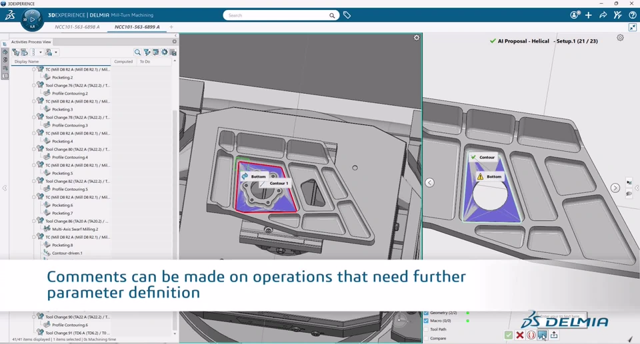The width and height of the screenshot is (640, 344).
Task: Select the Activities Process View tab
Action: point(31,42)
